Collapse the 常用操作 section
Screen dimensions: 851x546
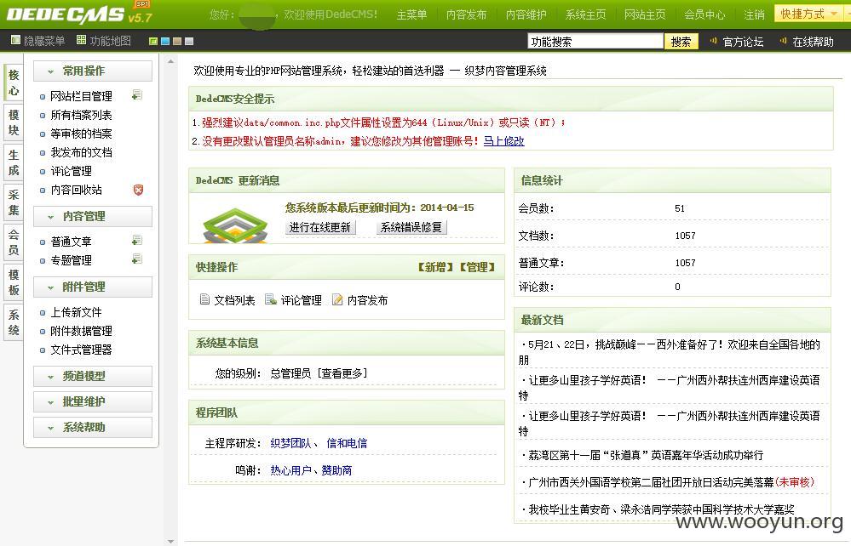point(93,71)
